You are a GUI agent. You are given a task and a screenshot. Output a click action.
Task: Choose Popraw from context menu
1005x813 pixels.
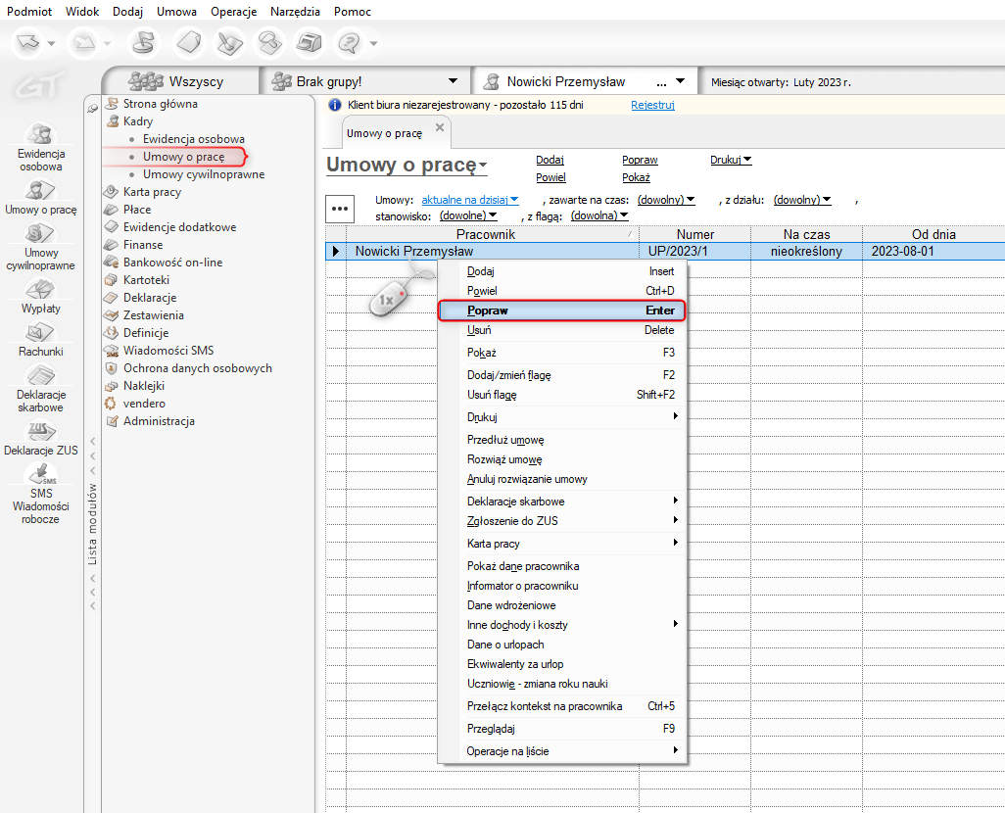(x=560, y=311)
